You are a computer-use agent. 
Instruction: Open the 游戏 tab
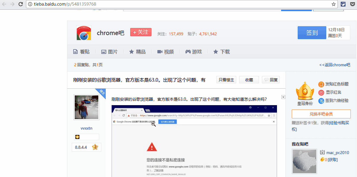[194, 52]
